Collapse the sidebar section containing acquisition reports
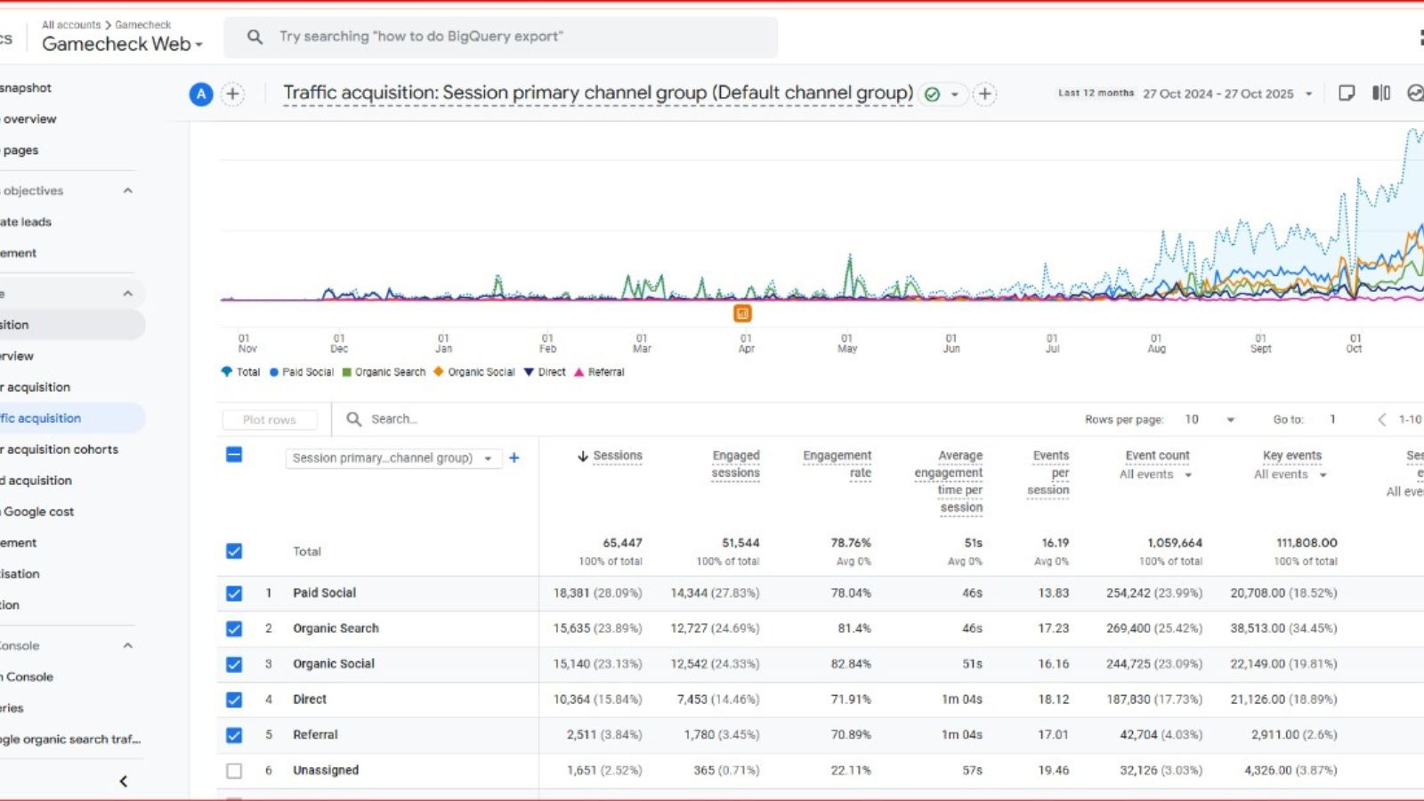The height and width of the screenshot is (801, 1424). point(127,293)
